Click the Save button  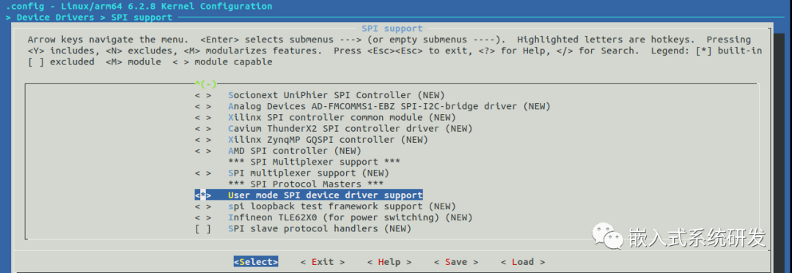pos(455,262)
